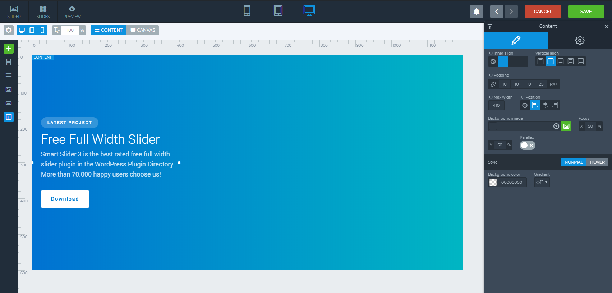Image resolution: width=612 pixels, height=293 pixels.
Task: Click the green add layer plus button
Action: point(9,49)
